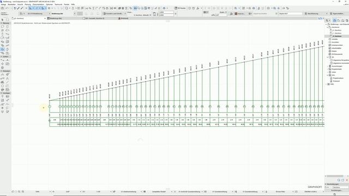Open the Bearbeiten menu

pos(12,4)
